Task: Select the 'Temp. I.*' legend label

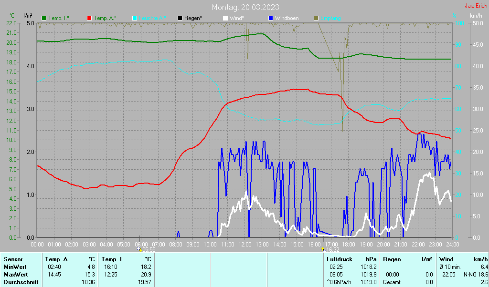Action: tap(59, 19)
